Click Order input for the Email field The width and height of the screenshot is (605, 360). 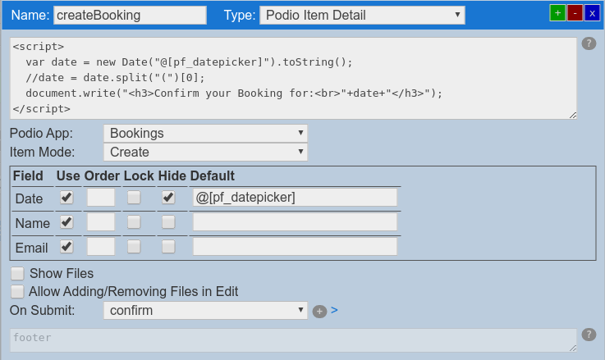pyautogui.click(x=101, y=247)
